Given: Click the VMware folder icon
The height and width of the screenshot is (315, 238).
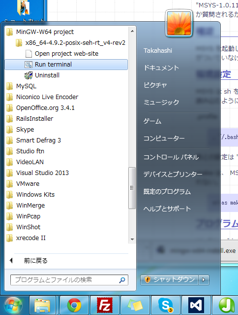Looking at the screenshot, I should click(9, 184).
